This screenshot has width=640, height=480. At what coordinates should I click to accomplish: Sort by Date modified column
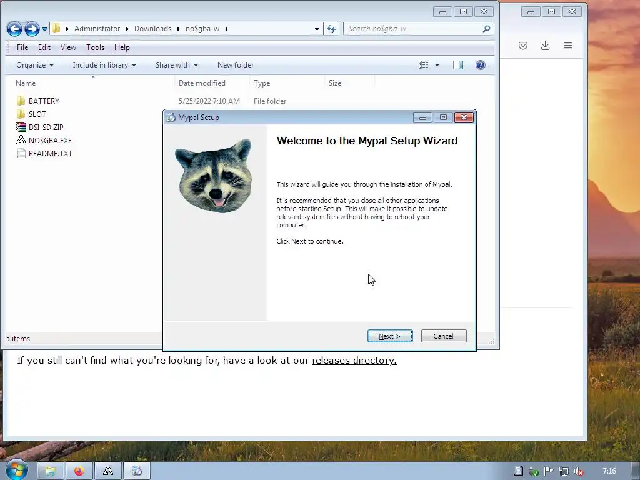pos(202,83)
